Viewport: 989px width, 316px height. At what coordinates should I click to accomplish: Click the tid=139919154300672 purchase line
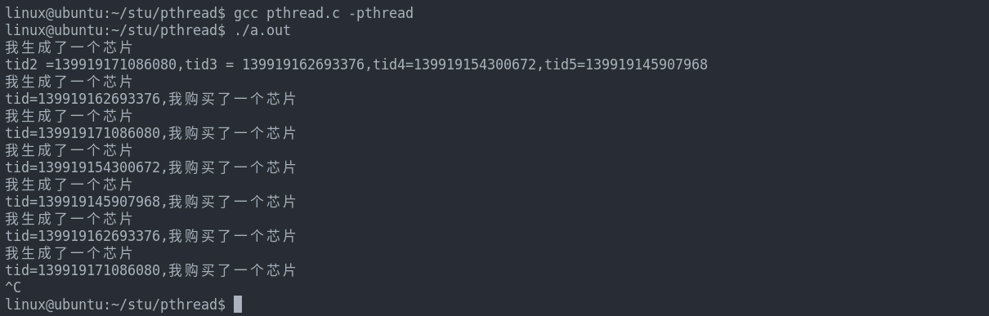[x=150, y=167]
